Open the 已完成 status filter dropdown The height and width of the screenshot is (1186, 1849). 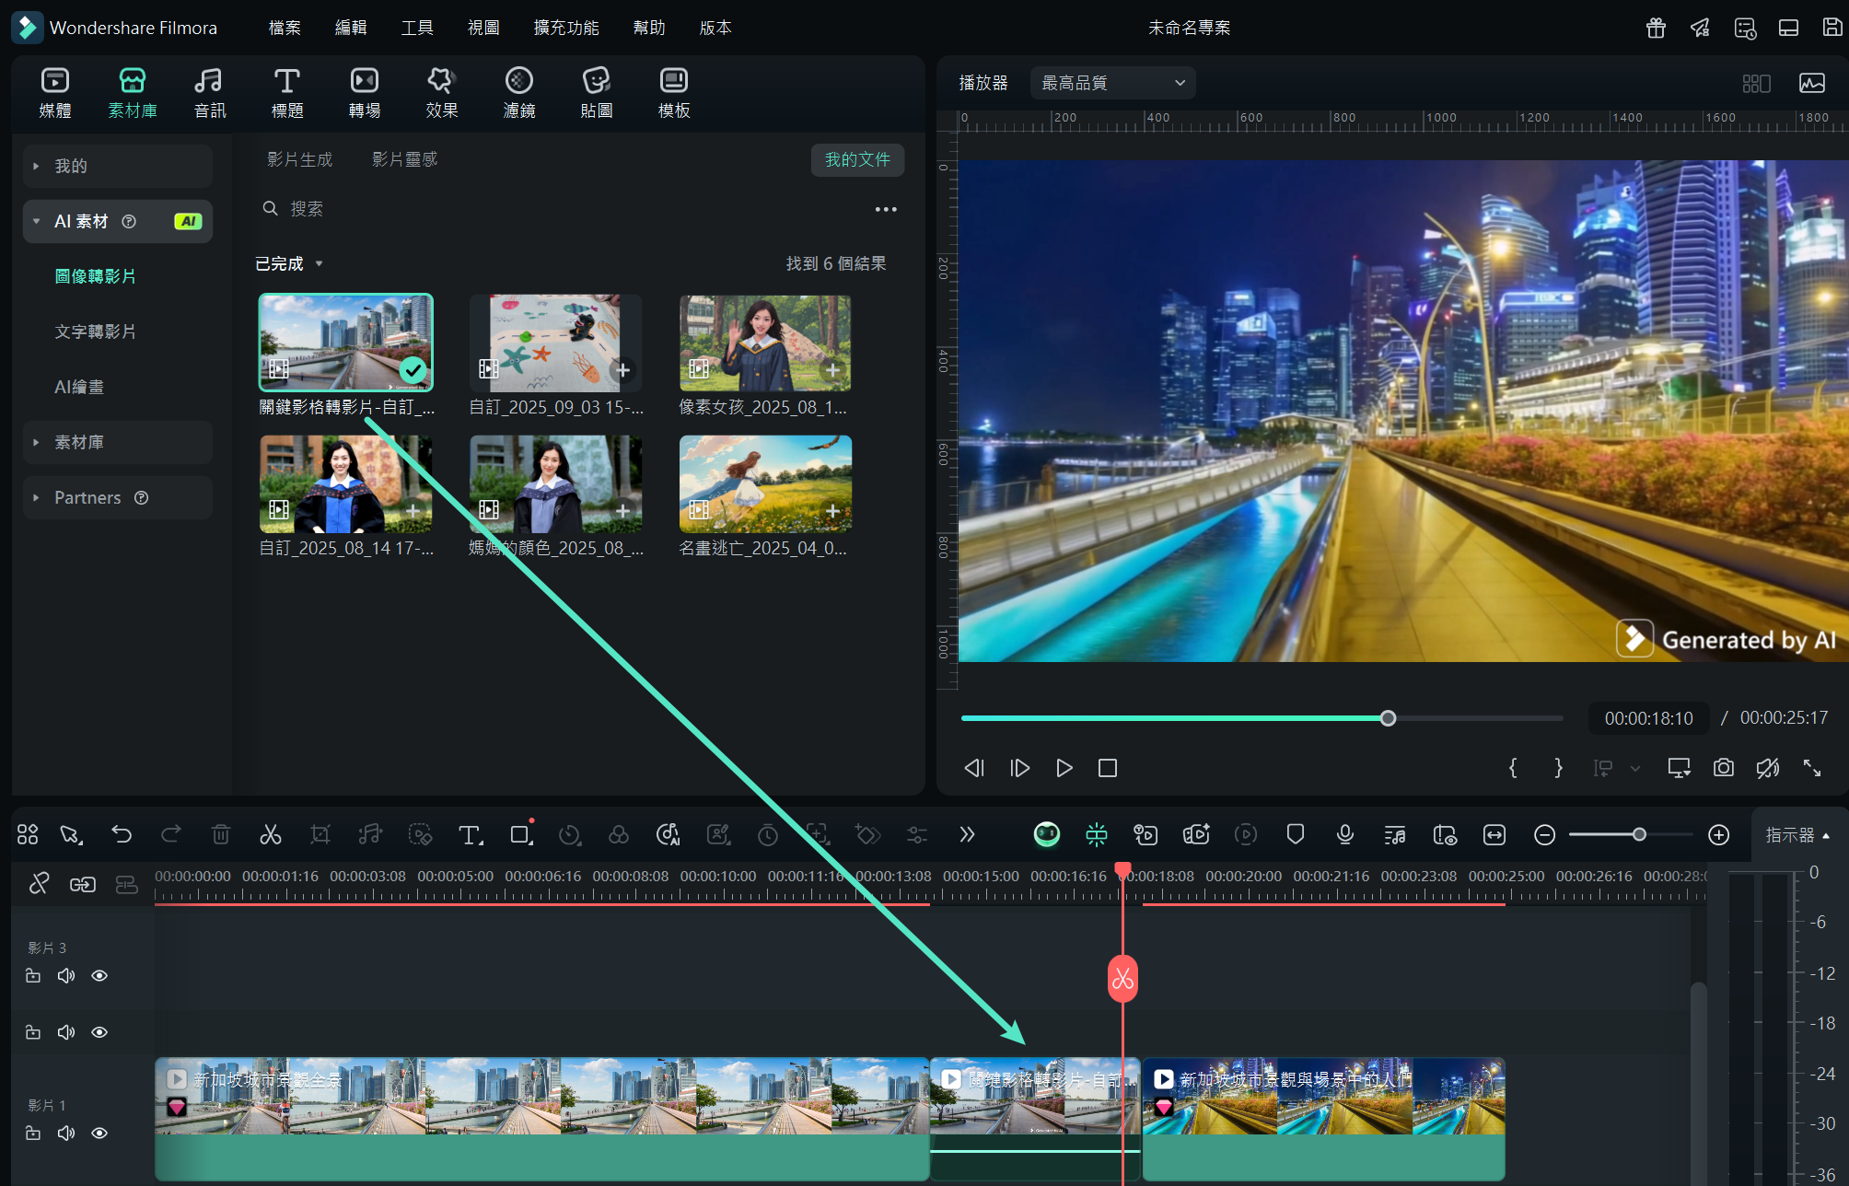tap(289, 263)
